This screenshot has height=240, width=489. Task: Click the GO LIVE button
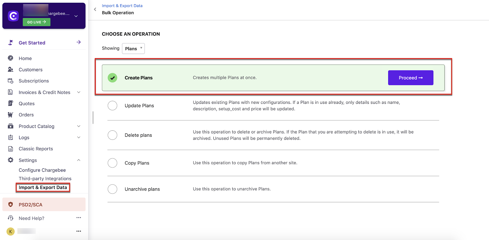(36, 22)
